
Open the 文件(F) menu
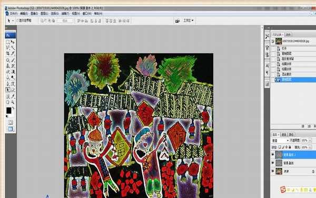(x=14, y=14)
